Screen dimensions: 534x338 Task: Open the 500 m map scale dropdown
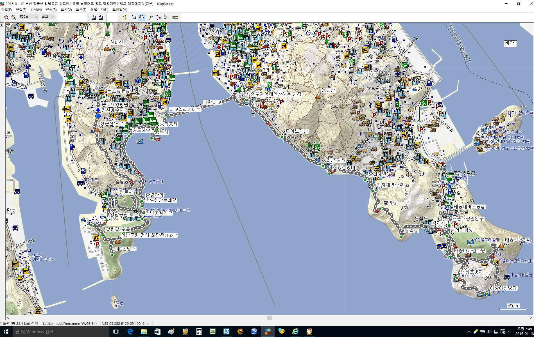click(x=29, y=17)
